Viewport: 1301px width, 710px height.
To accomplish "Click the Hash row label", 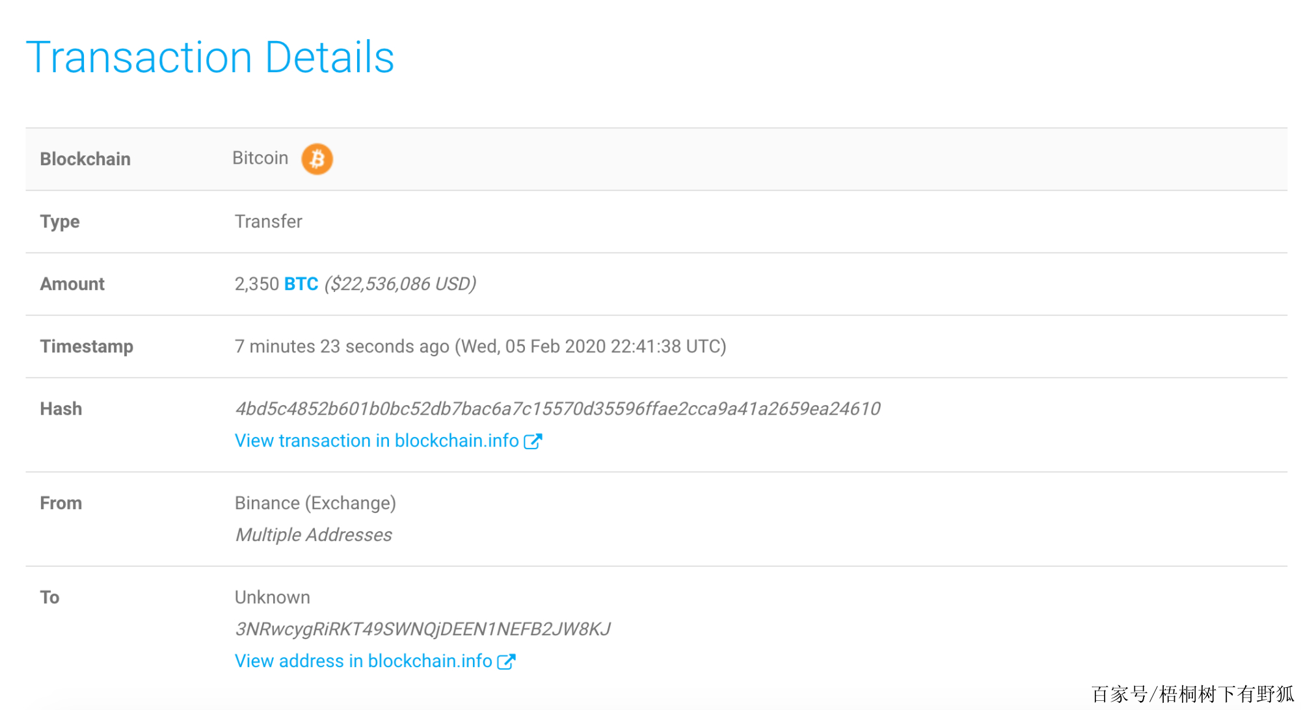I will tap(61, 409).
